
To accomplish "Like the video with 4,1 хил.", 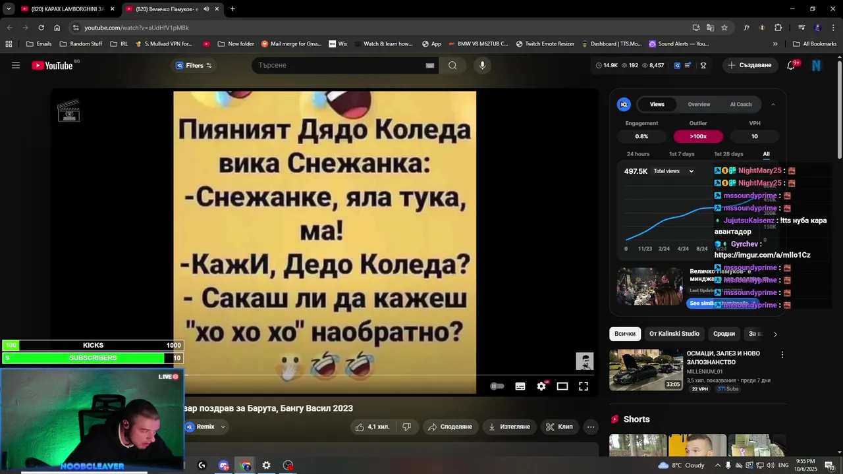I will (x=373, y=427).
